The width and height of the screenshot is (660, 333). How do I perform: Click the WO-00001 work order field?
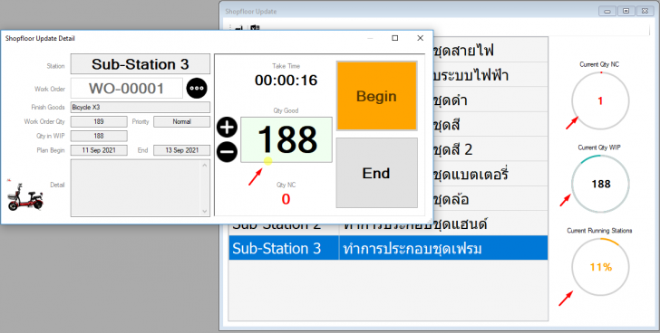pyautogui.click(x=127, y=88)
